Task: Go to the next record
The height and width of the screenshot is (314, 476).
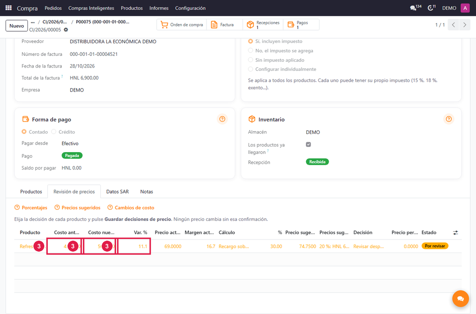Action: point(464,25)
